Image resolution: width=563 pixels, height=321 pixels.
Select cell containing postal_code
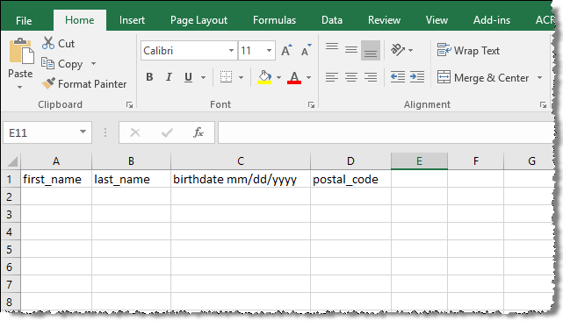[350, 179]
